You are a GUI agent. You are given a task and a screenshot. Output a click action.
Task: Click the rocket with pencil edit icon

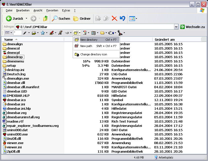pyautogui.click(x=60, y=33)
